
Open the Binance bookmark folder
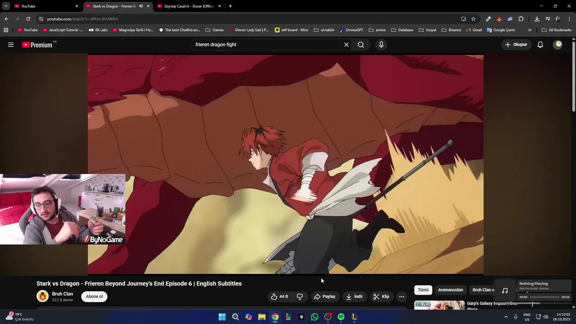click(451, 30)
